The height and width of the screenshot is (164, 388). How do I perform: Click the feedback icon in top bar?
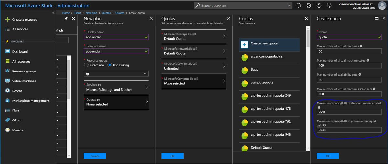click(x=329, y=5)
